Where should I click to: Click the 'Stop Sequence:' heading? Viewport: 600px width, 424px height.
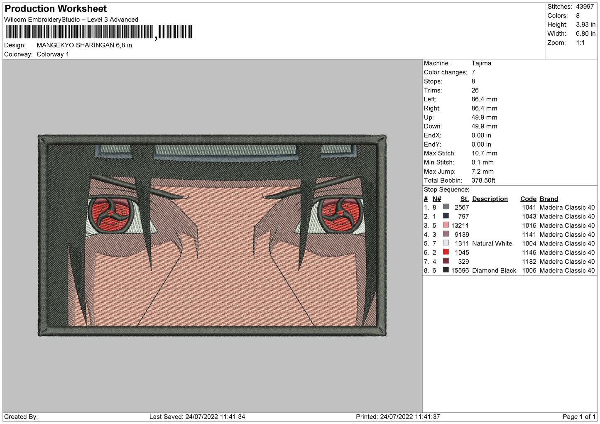coord(446,190)
